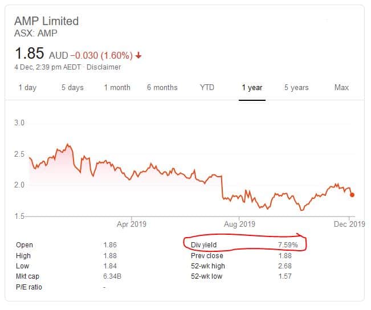Select the YTD tab
The image size is (371, 310).
coord(207,88)
